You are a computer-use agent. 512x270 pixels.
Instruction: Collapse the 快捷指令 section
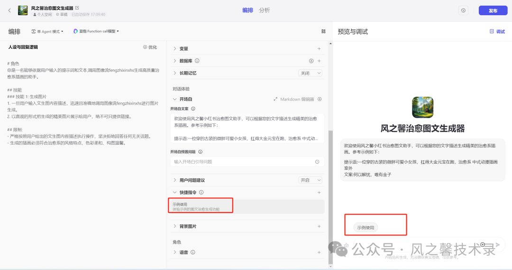174,192
